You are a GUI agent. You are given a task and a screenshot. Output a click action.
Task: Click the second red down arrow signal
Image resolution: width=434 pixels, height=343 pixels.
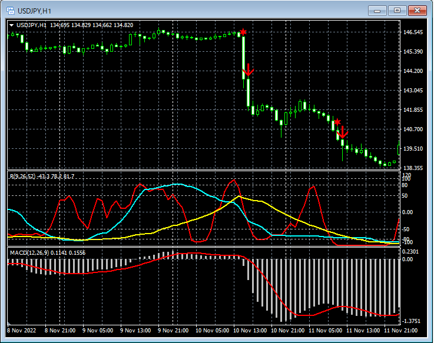point(342,132)
